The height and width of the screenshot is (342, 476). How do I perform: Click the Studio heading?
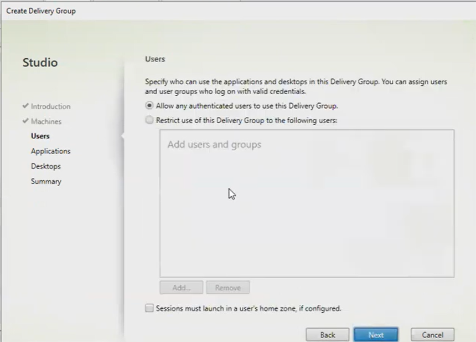40,63
